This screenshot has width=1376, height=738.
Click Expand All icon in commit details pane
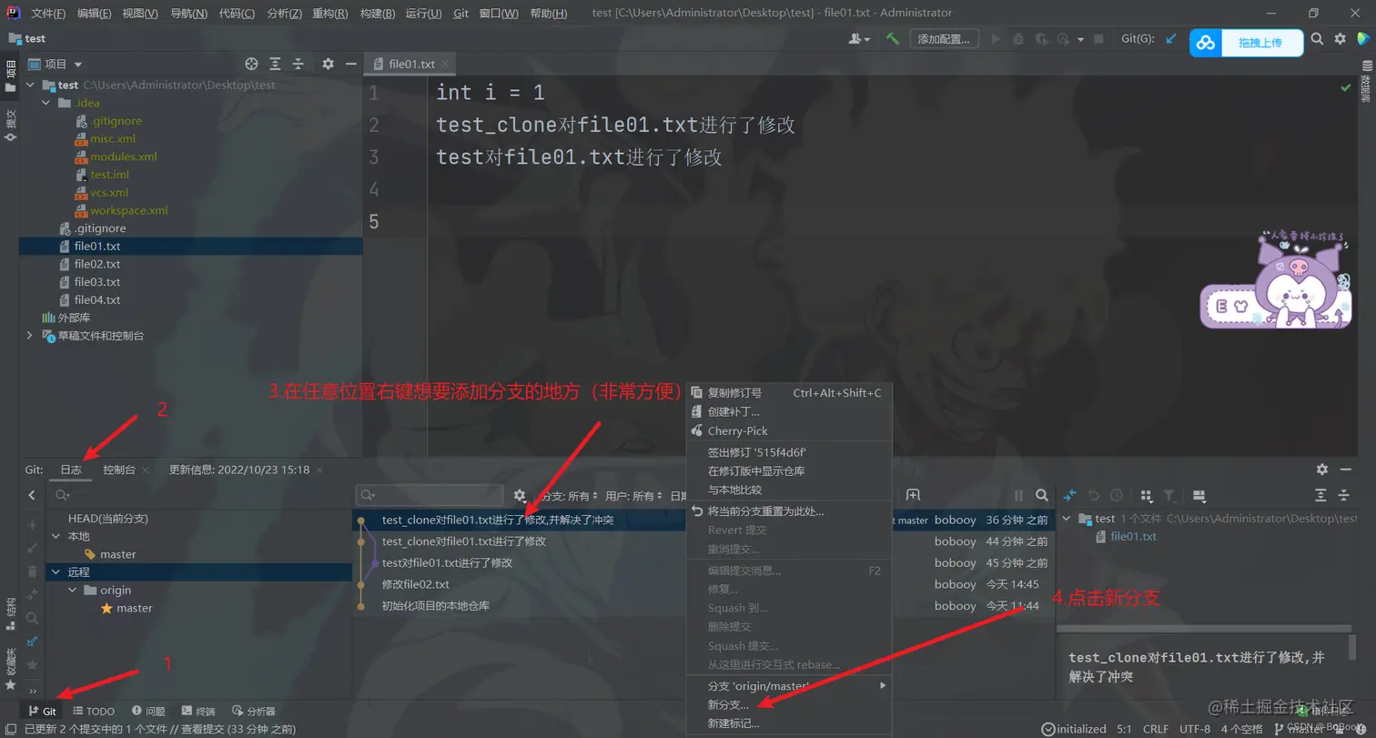[x=1321, y=495]
